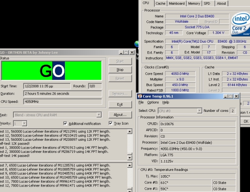
Task: Toggle the Additional notification checkbox
Action: click(65, 123)
